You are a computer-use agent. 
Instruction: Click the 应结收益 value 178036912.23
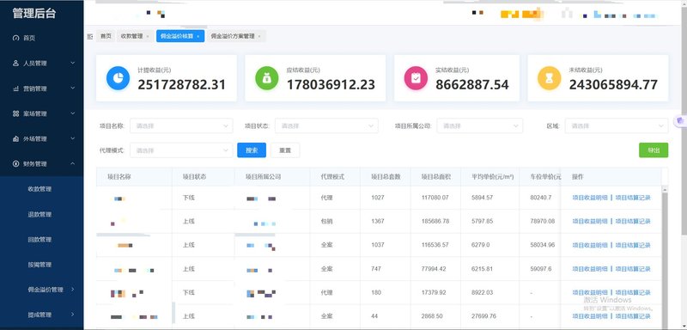(331, 84)
